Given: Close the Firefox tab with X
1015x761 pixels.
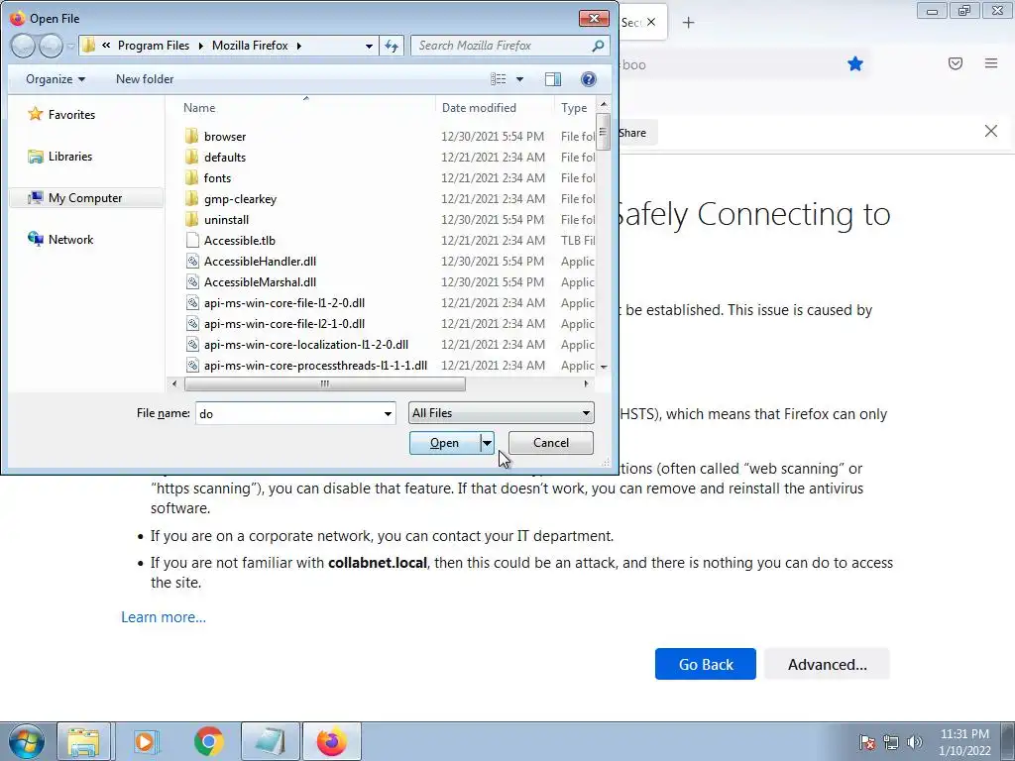Looking at the screenshot, I should pos(651,22).
